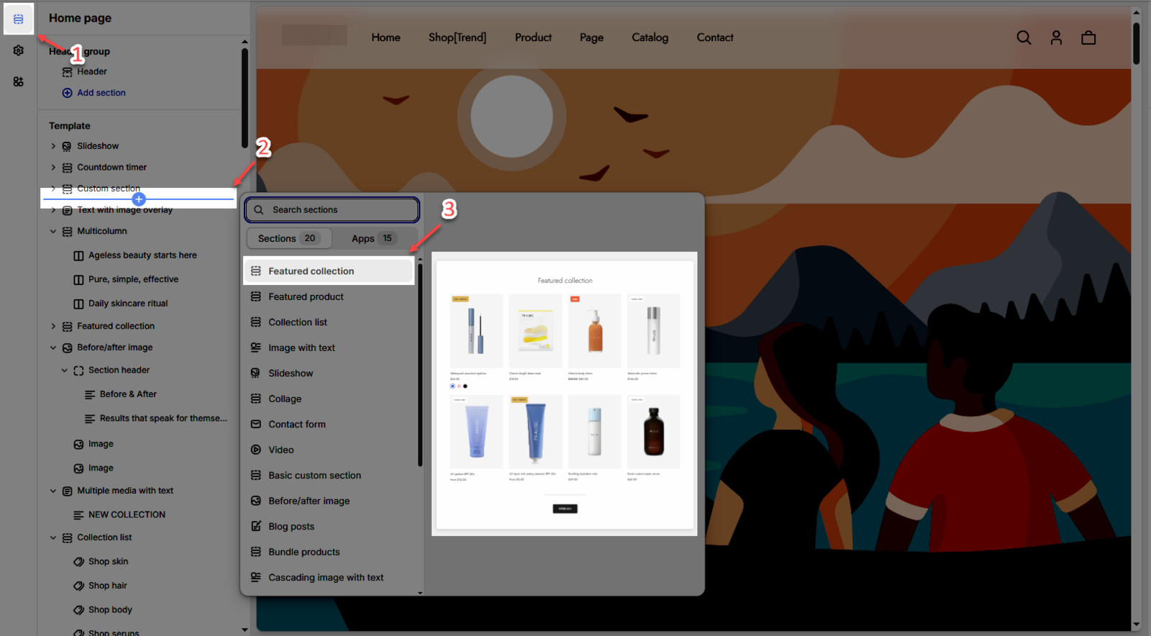Click the Featured collection preview thumbnail

[564, 394]
